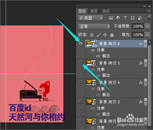
Task: Click thumbnail of 背景 拷贝 5
Action: click(x=91, y=63)
